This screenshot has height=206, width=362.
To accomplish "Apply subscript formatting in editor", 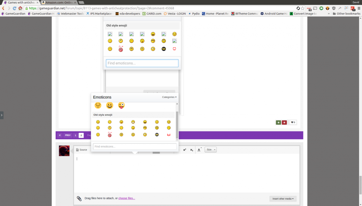I will pos(191,150).
